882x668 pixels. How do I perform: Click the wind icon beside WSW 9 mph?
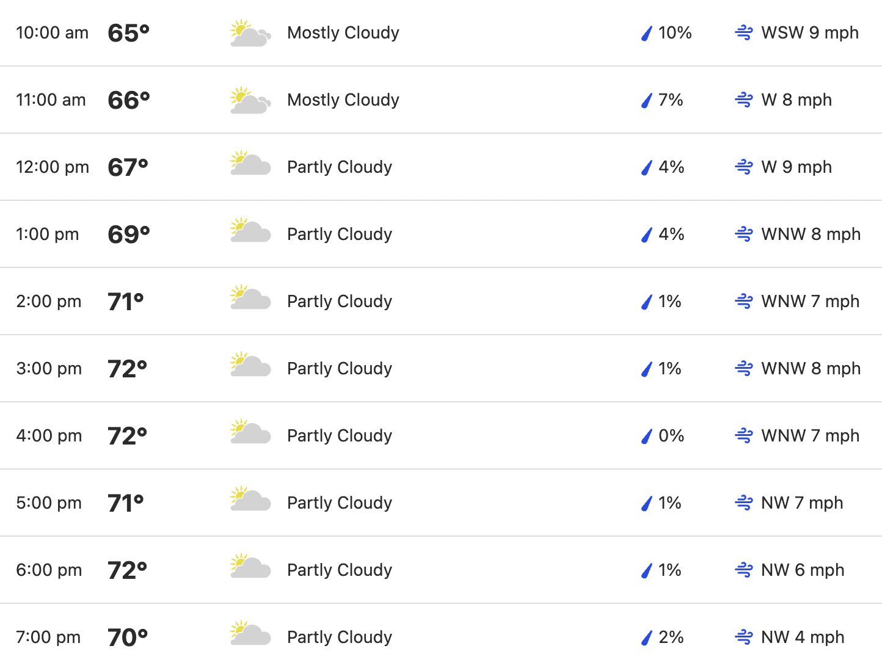point(744,33)
